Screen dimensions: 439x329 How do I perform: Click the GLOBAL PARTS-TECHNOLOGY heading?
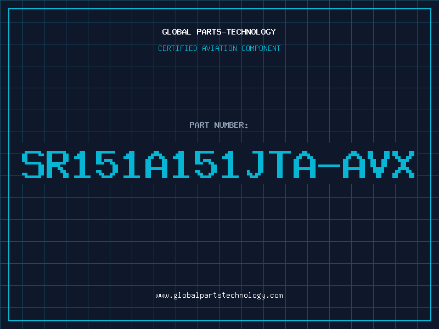point(219,32)
